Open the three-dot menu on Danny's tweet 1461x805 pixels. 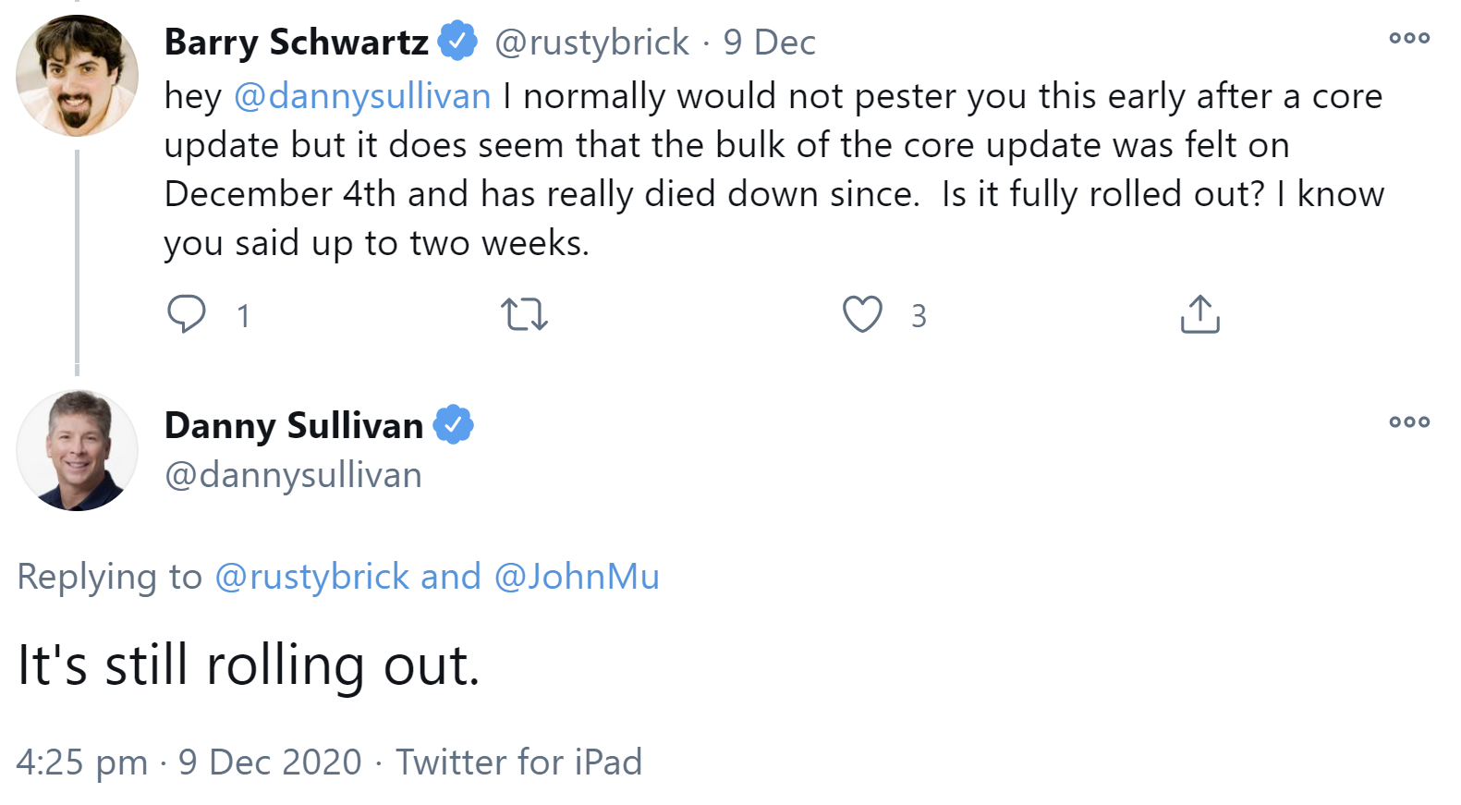click(1408, 422)
